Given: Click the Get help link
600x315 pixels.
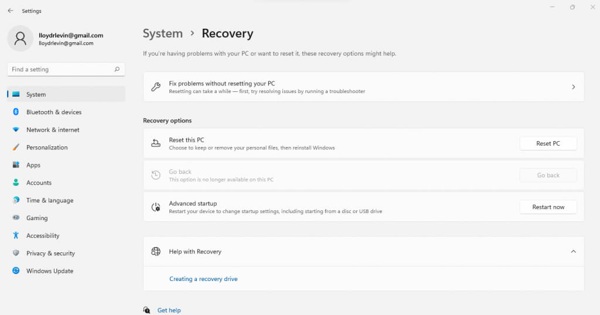Looking at the screenshot, I should [x=169, y=310].
